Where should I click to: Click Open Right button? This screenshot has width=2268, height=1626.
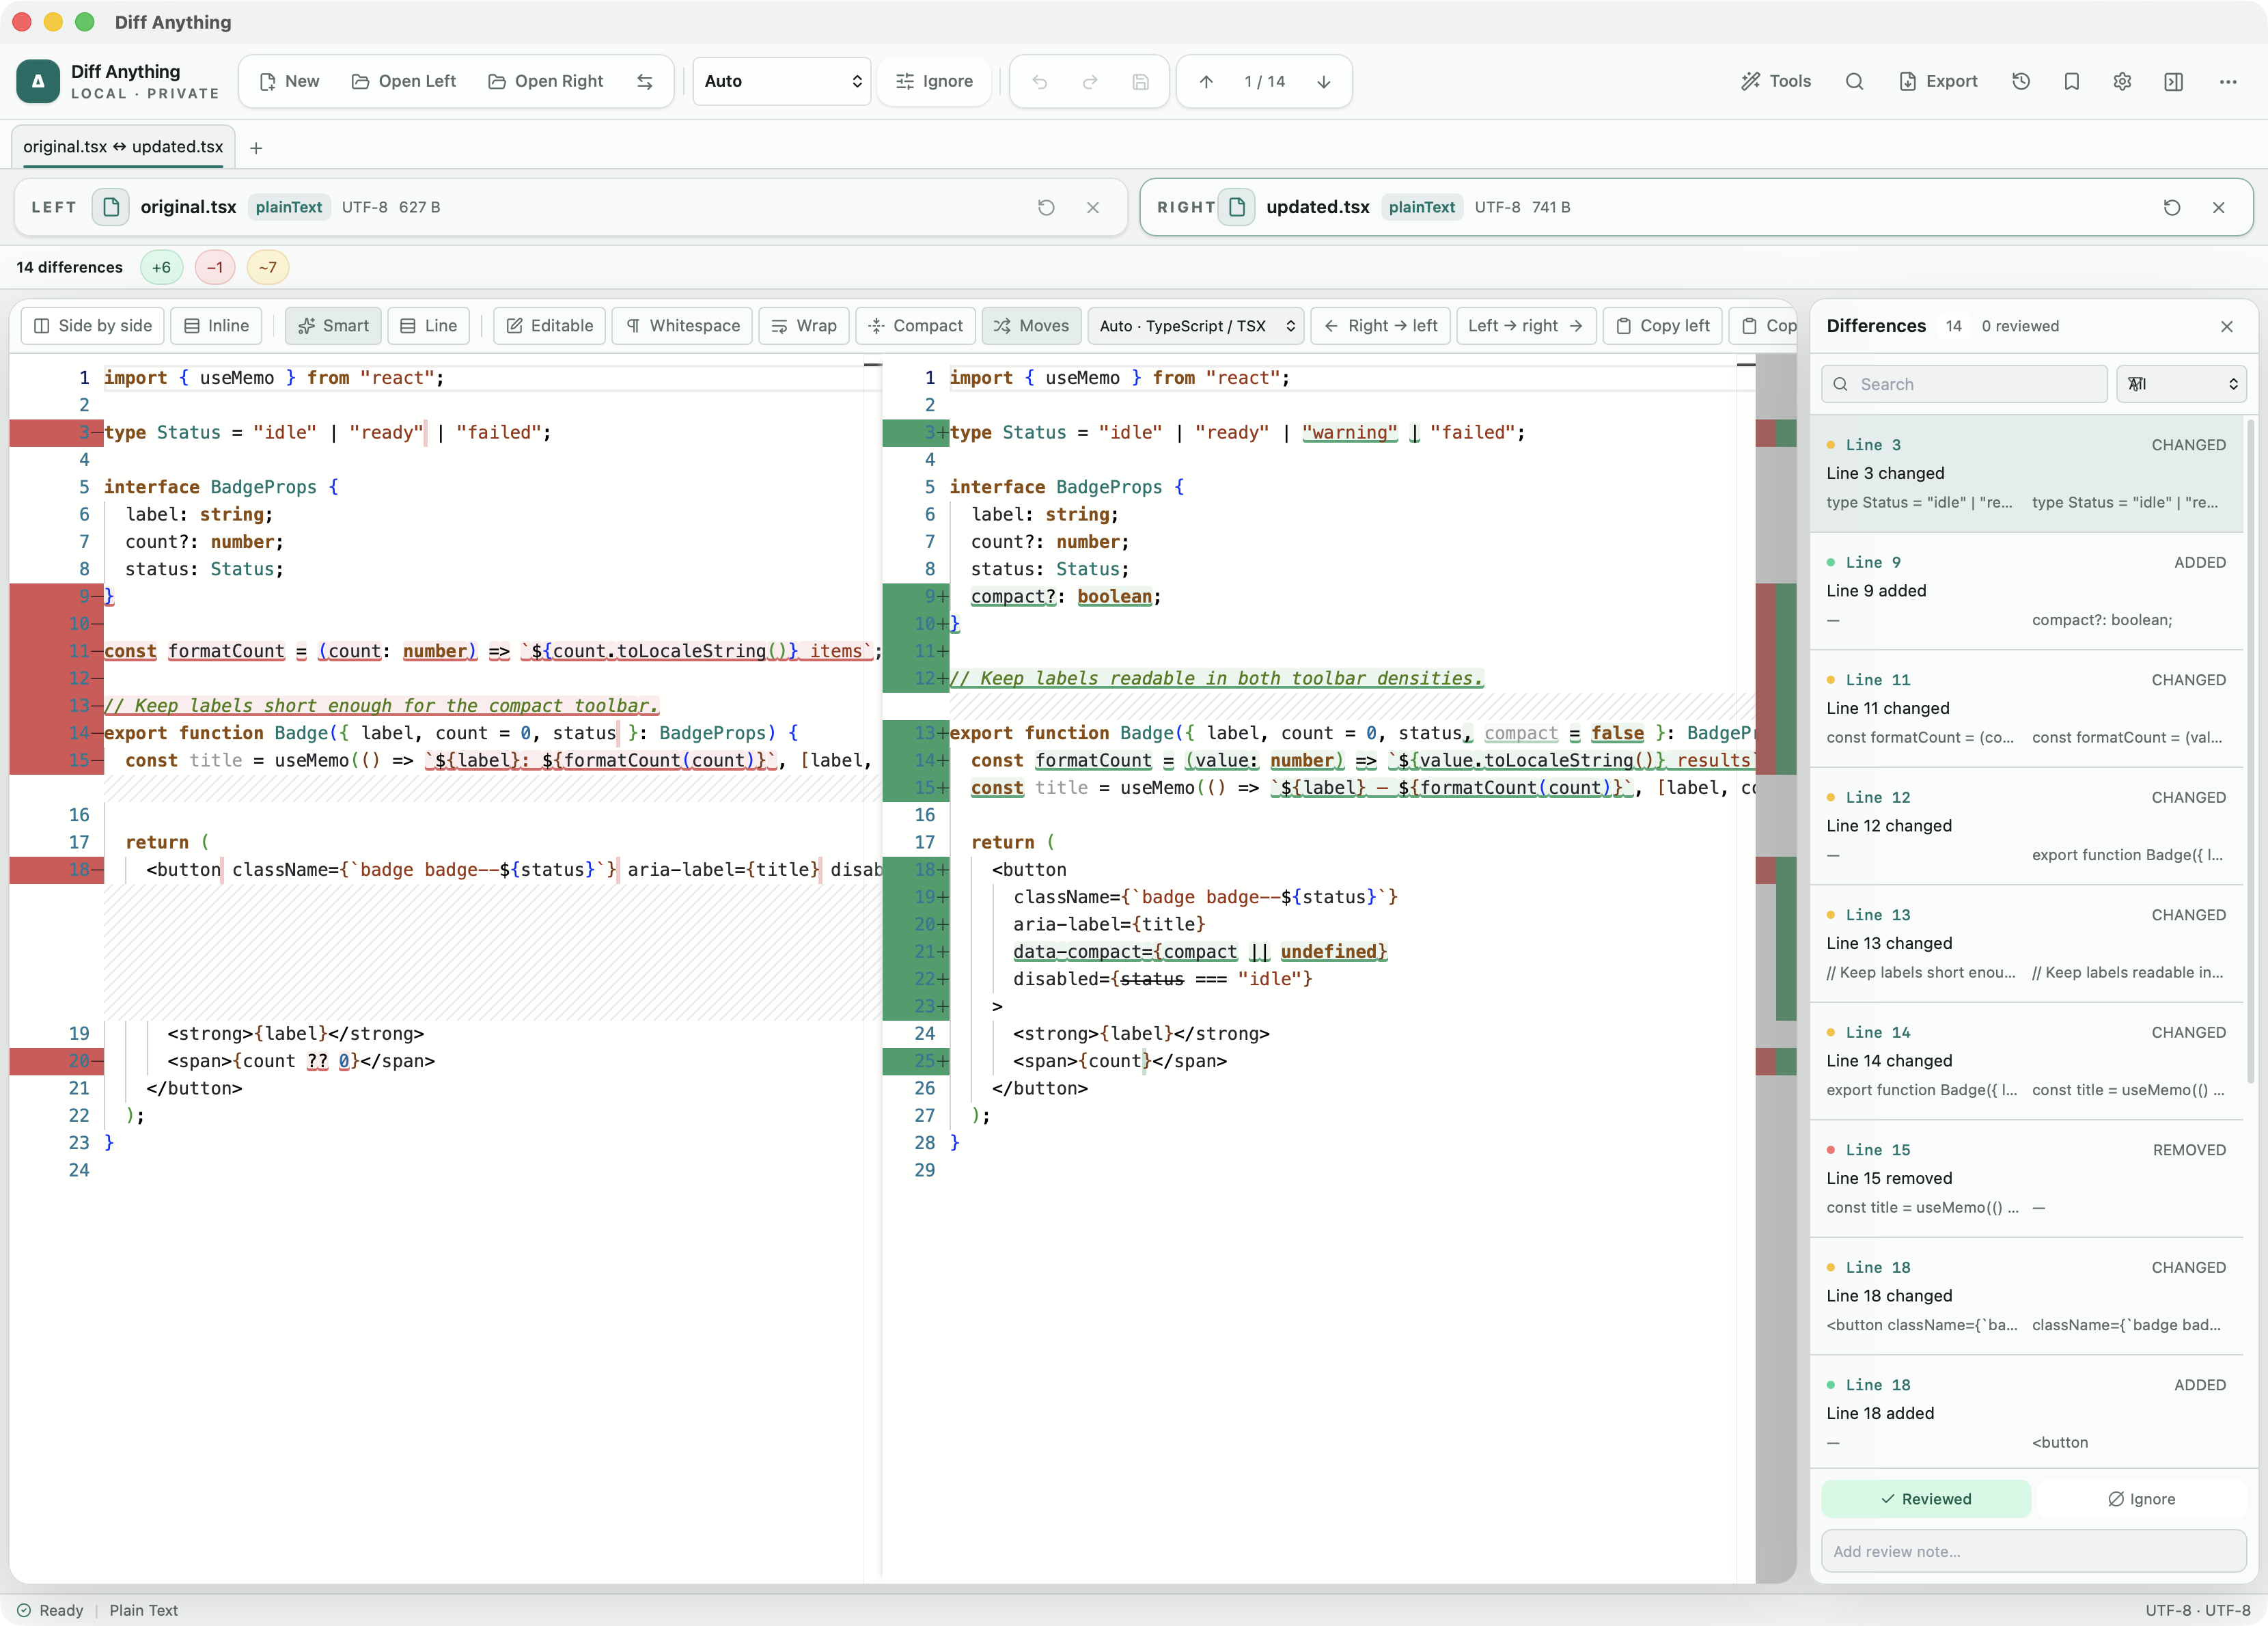pyautogui.click(x=546, y=81)
